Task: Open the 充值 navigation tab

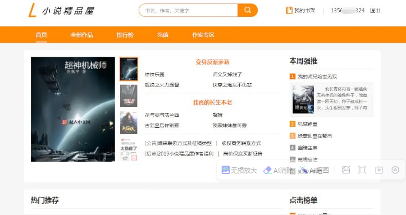Action: [163, 35]
